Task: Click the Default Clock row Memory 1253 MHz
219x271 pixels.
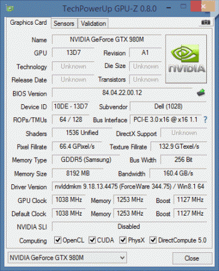Action: point(130,213)
